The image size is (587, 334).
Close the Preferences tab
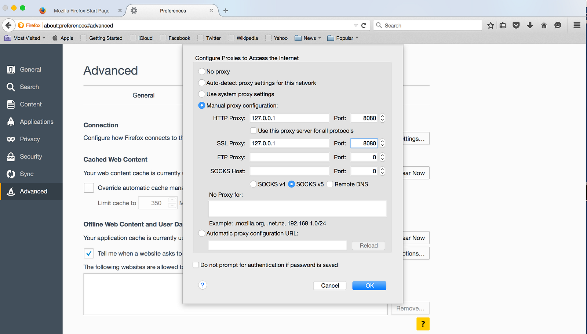click(211, 11)
